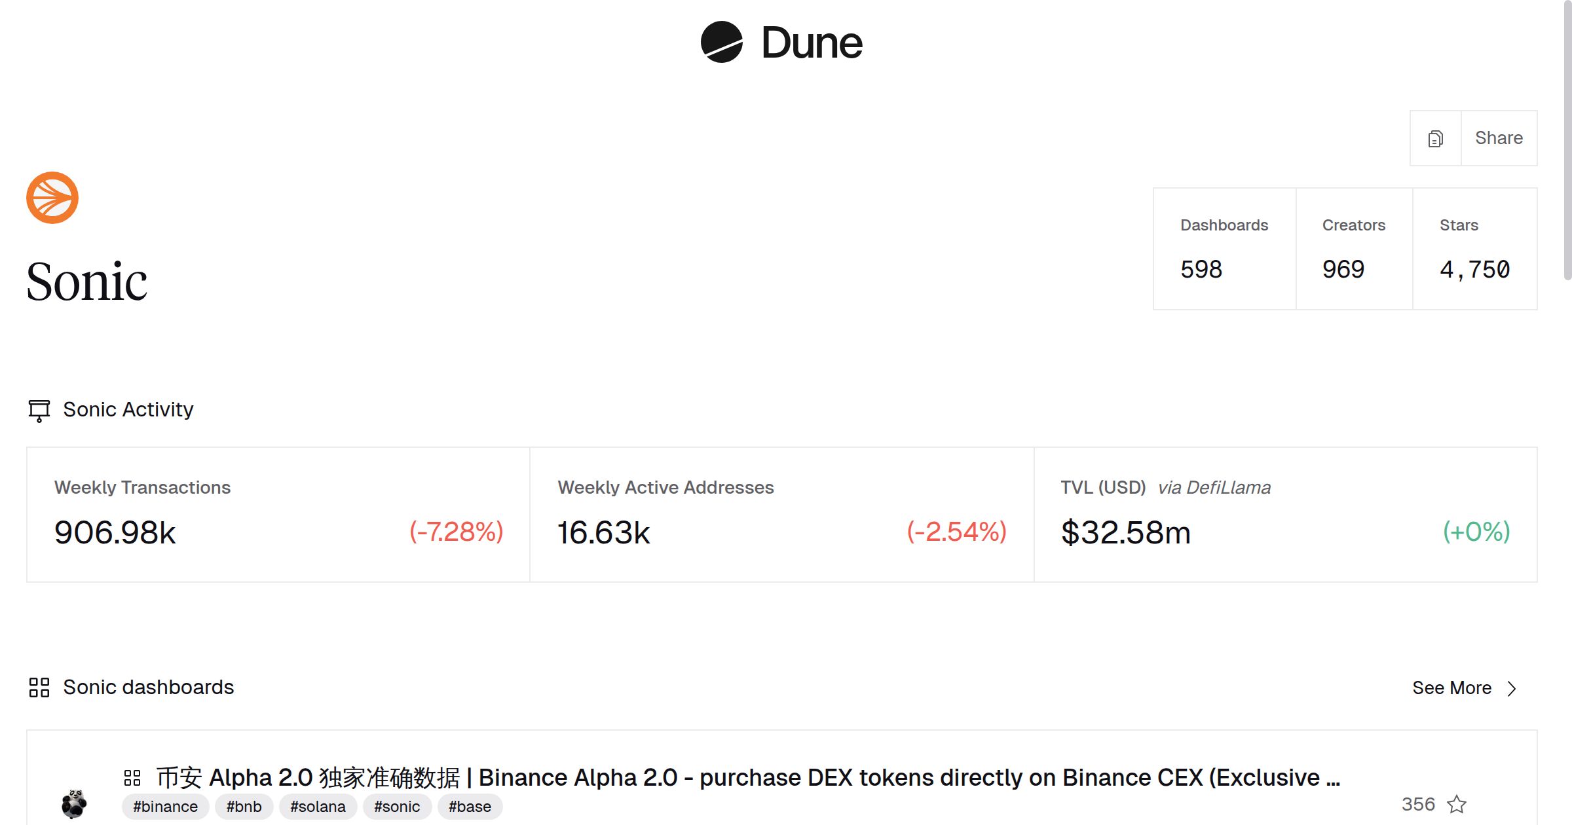Click the TVL (USD) via DefiLlama card
This screenshot has width=1572, height=825.
pyautogui.click(x=1285, y=515)
